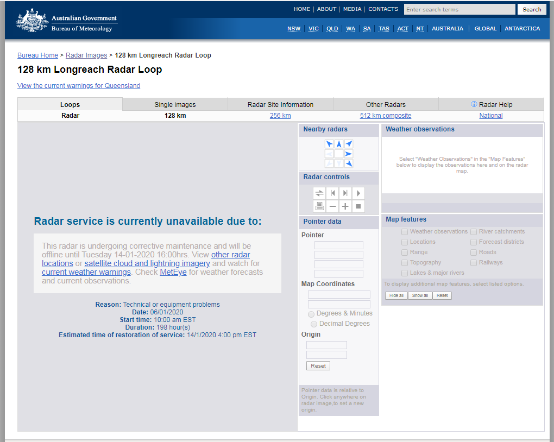
Task: Open Radar Site Information tab
Action: 281,104
